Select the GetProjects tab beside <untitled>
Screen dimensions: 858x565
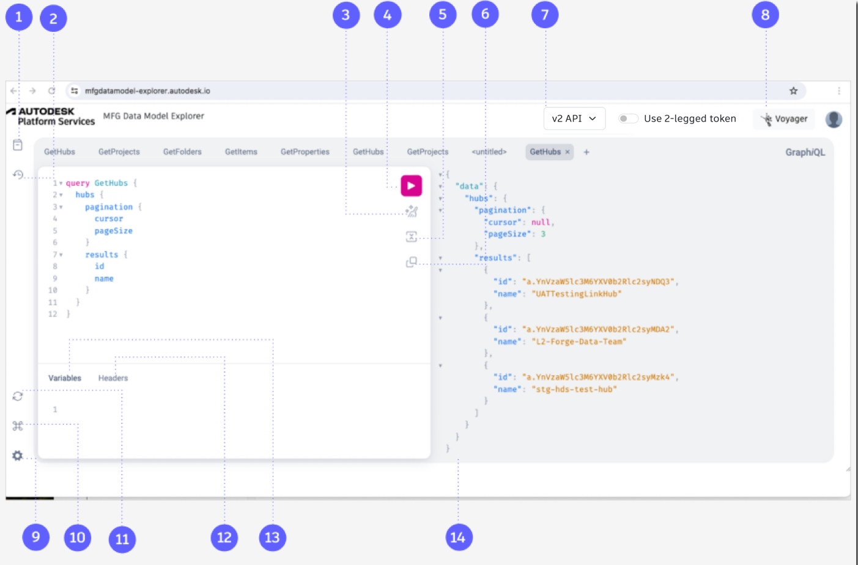pos(427,152)
